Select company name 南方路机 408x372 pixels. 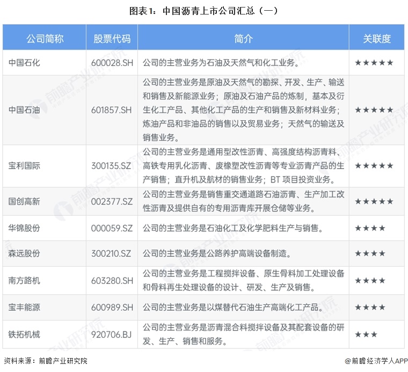pyautogui.click(x=24, y=280)
